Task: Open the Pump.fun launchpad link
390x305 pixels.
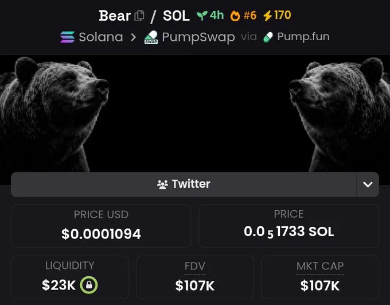Action: pyautogui.click(x=297, y=37)
